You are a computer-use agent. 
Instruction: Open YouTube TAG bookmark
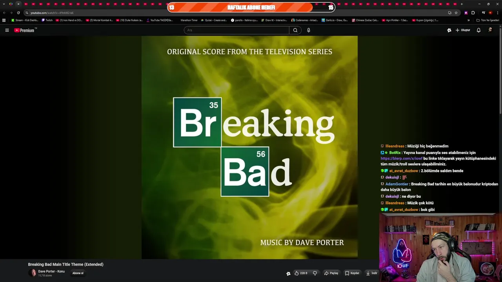click(160, 20)
